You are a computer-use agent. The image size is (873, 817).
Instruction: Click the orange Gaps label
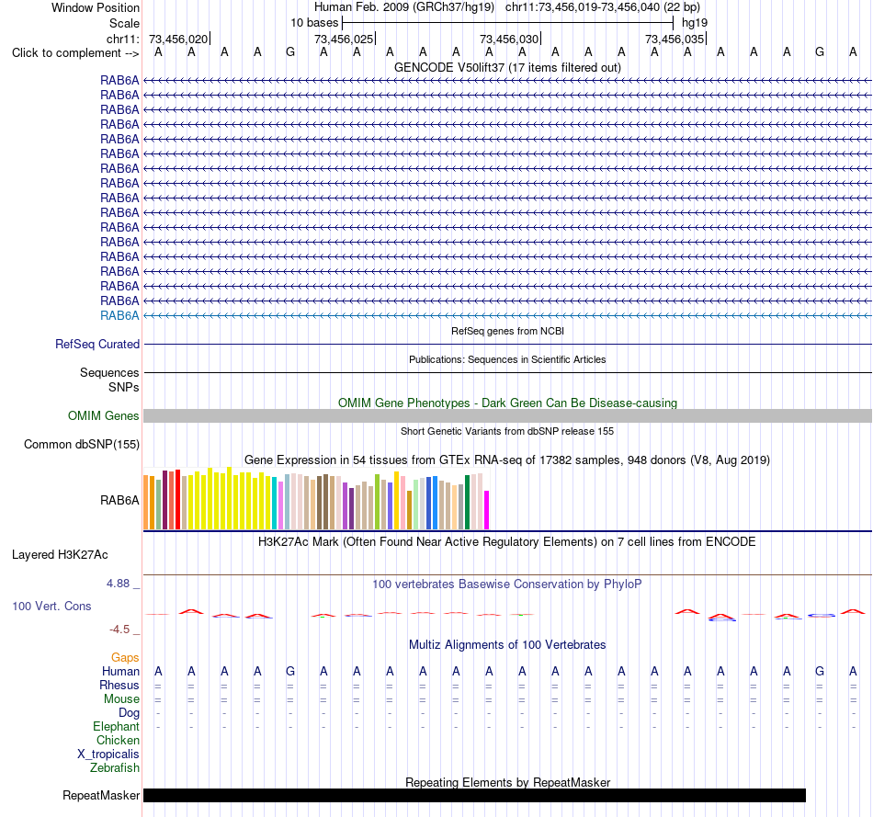tap(125, 658)
